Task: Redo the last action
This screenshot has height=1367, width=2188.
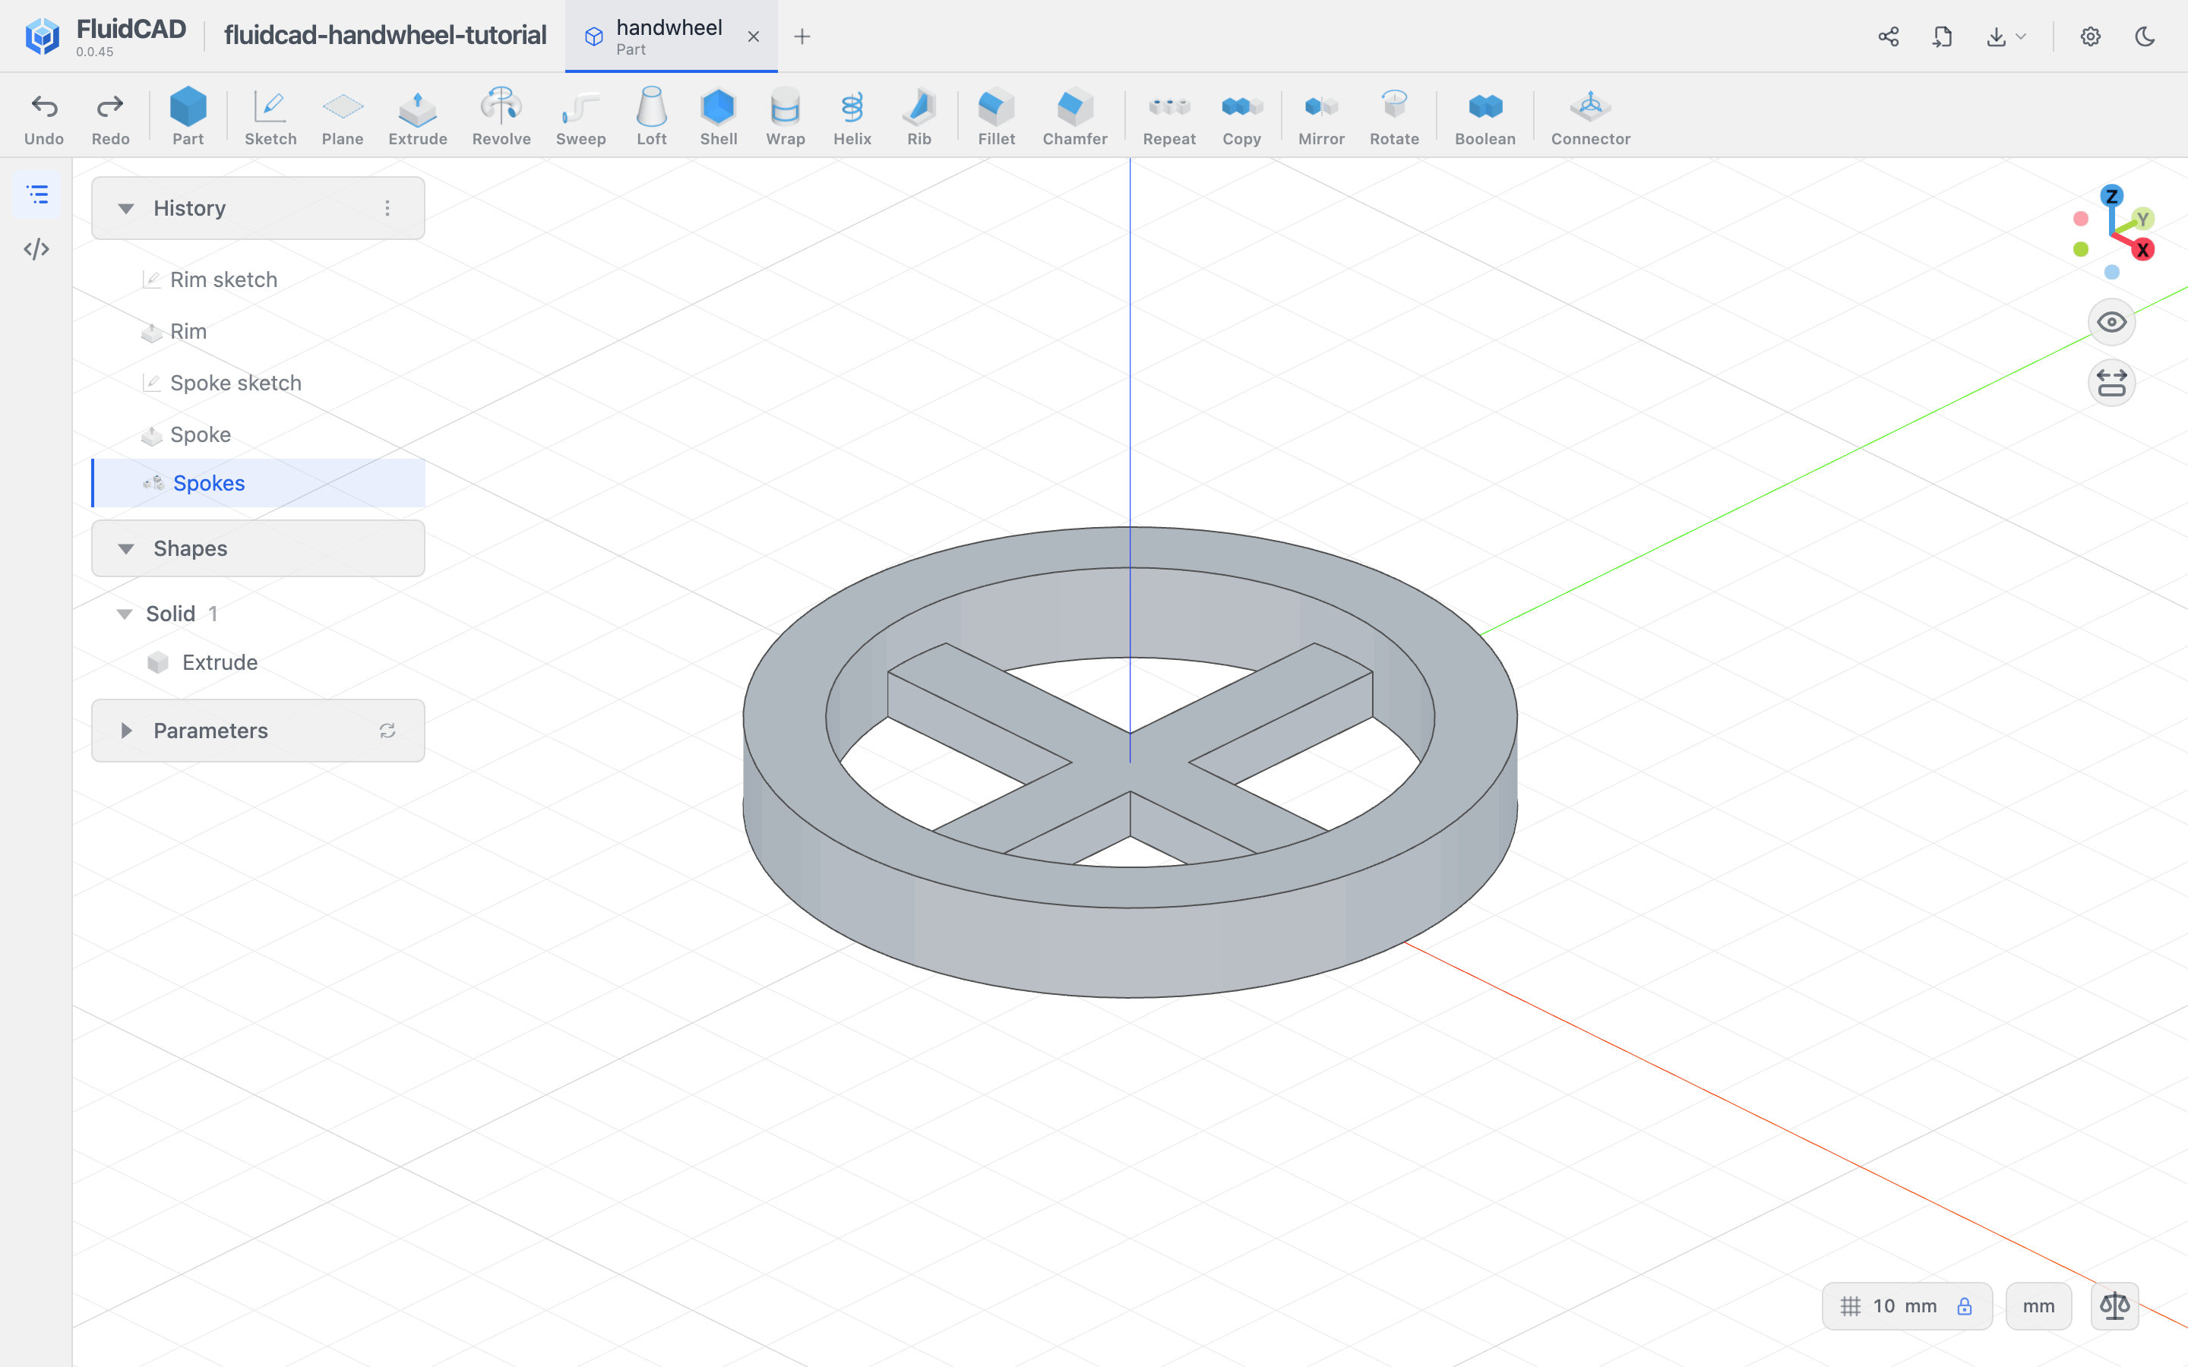Action: click(x=110, y=117)
